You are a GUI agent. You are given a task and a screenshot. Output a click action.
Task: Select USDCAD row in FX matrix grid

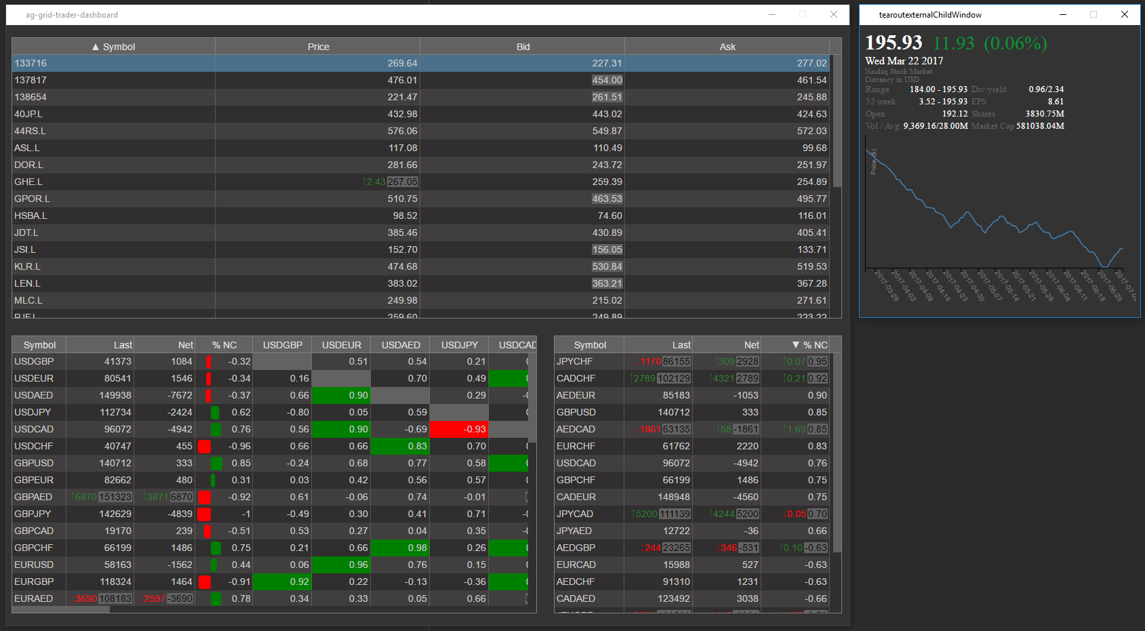click(270, 429)
